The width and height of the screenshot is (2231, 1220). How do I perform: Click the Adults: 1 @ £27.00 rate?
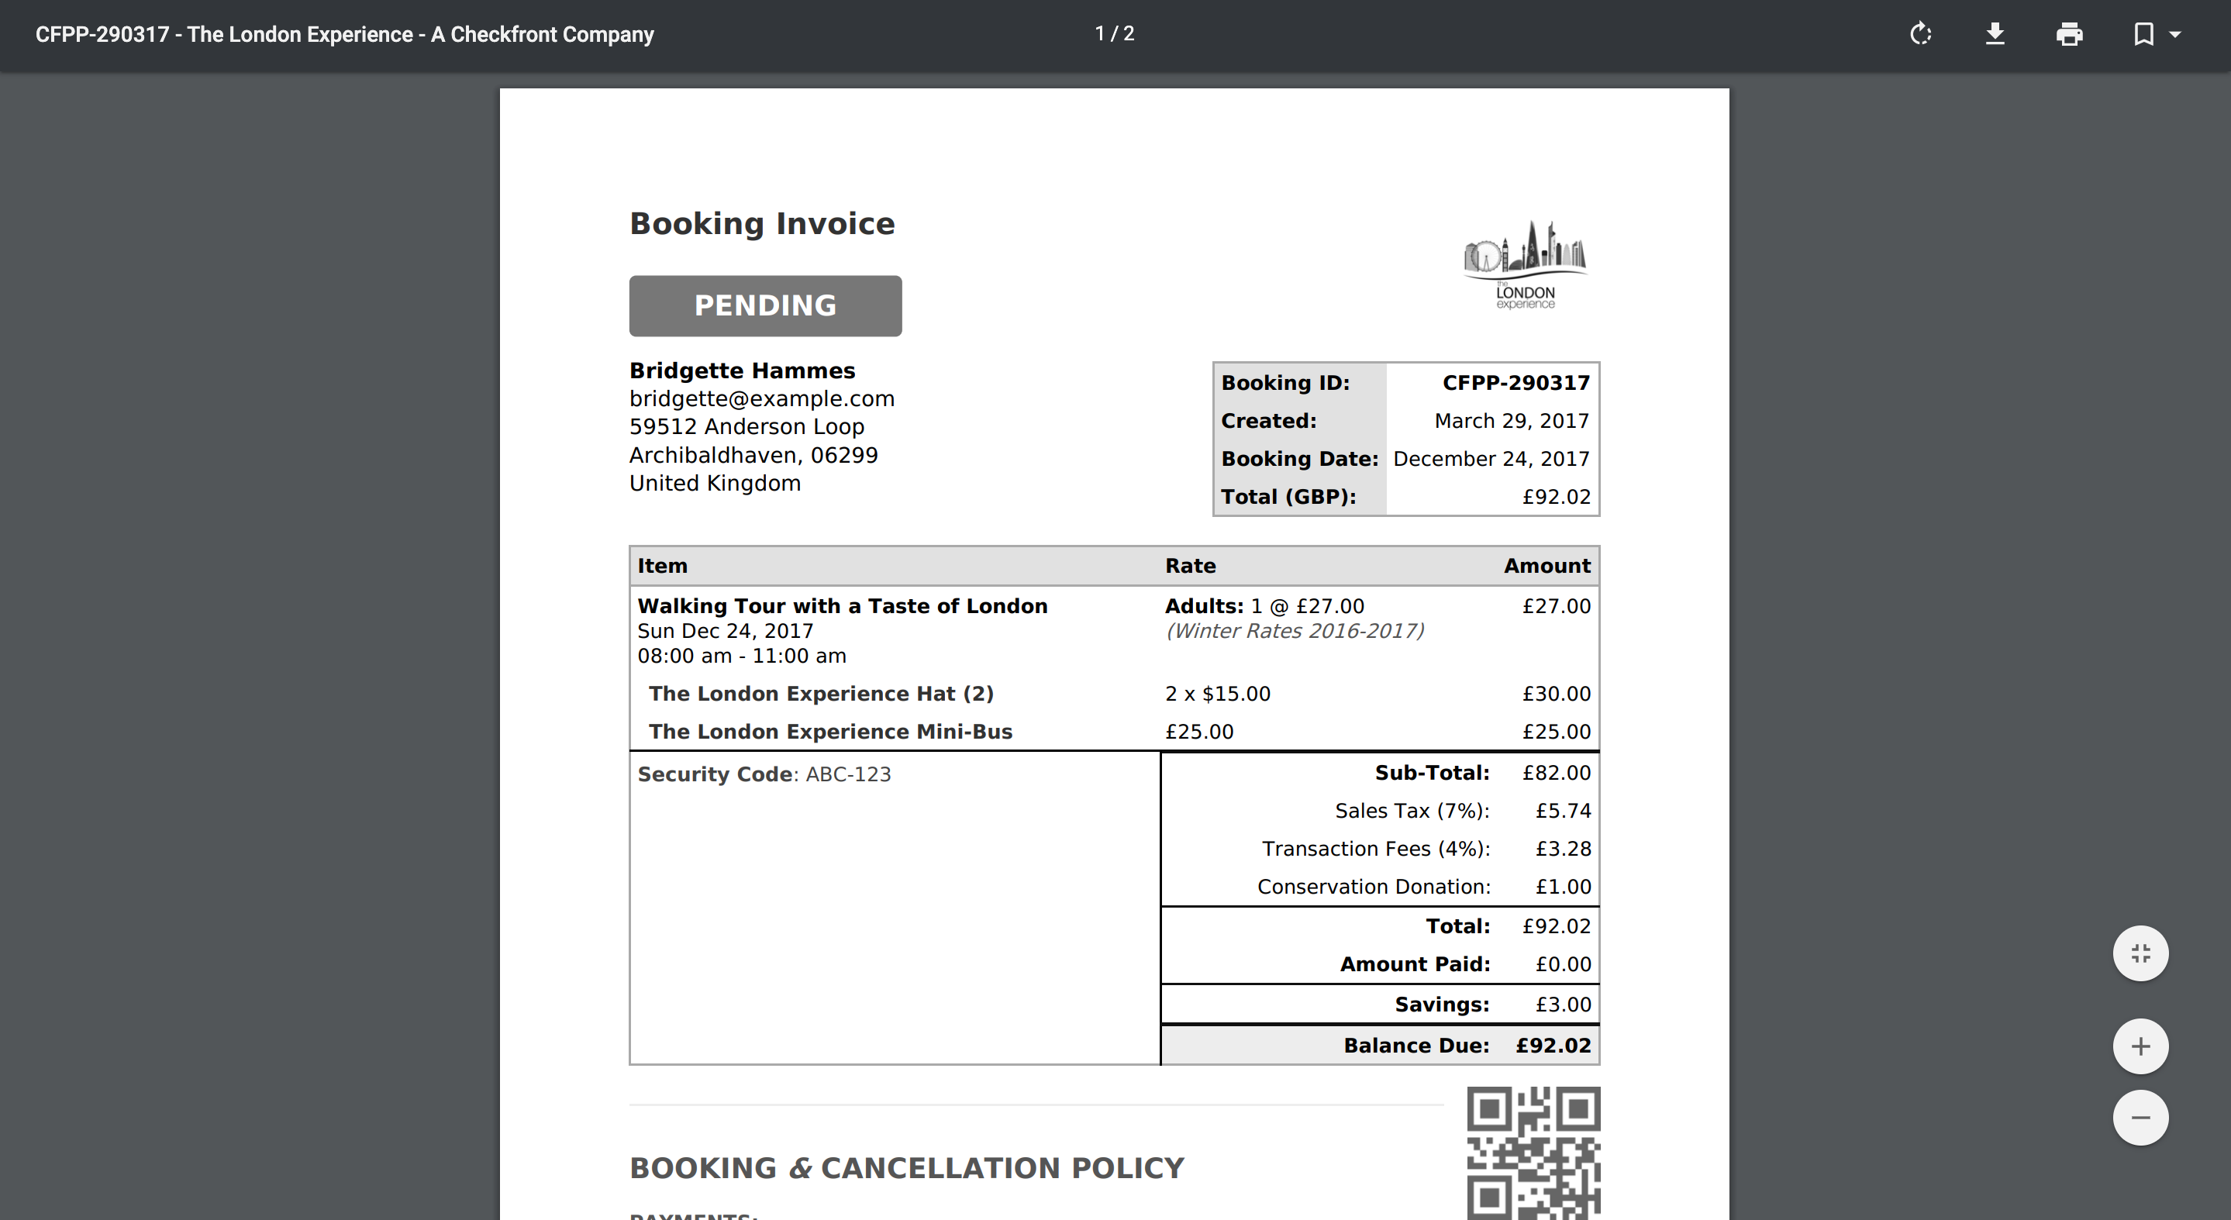(1264, 606)
